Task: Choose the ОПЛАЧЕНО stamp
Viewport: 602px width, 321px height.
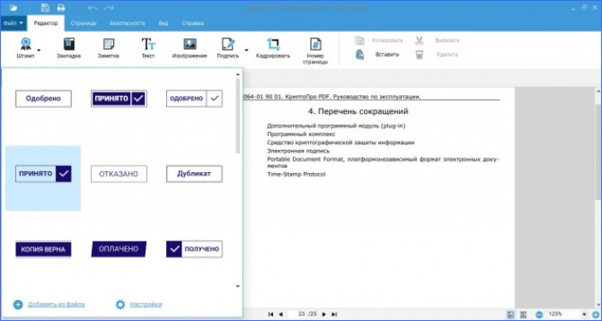Action: point(119,249)
